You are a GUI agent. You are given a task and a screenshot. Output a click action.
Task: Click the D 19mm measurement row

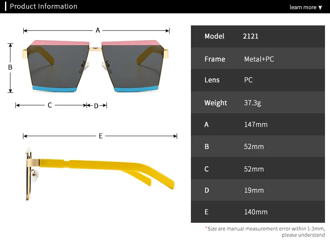pyautogui.click(x=258, y=190)
